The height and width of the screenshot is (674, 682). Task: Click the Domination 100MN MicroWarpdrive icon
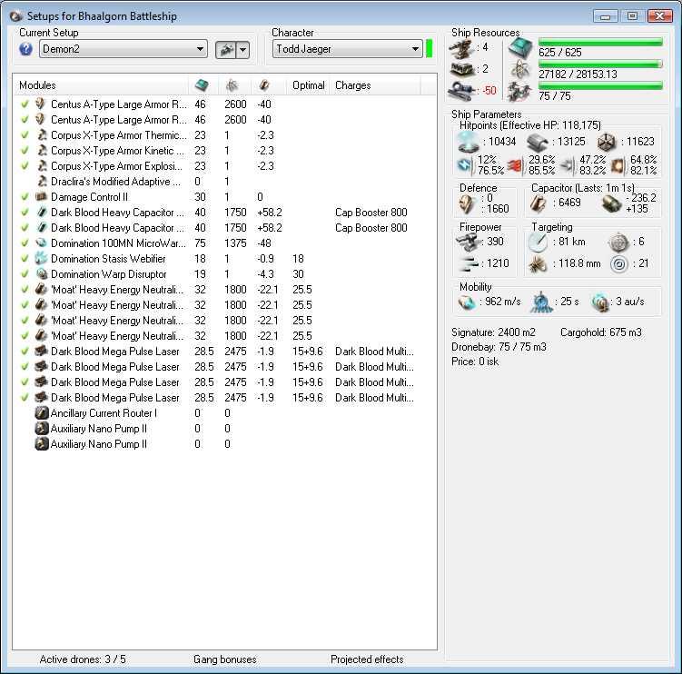[x=41, y=243]
